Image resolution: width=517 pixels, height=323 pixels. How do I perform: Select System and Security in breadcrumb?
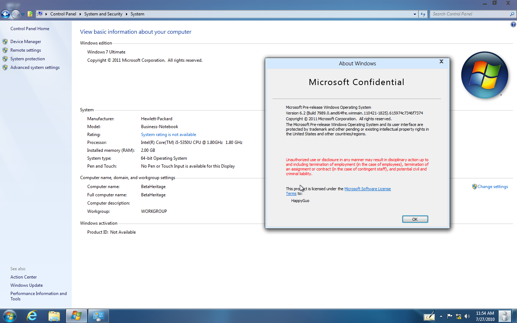pyautogui.click(x=103, y=14)
